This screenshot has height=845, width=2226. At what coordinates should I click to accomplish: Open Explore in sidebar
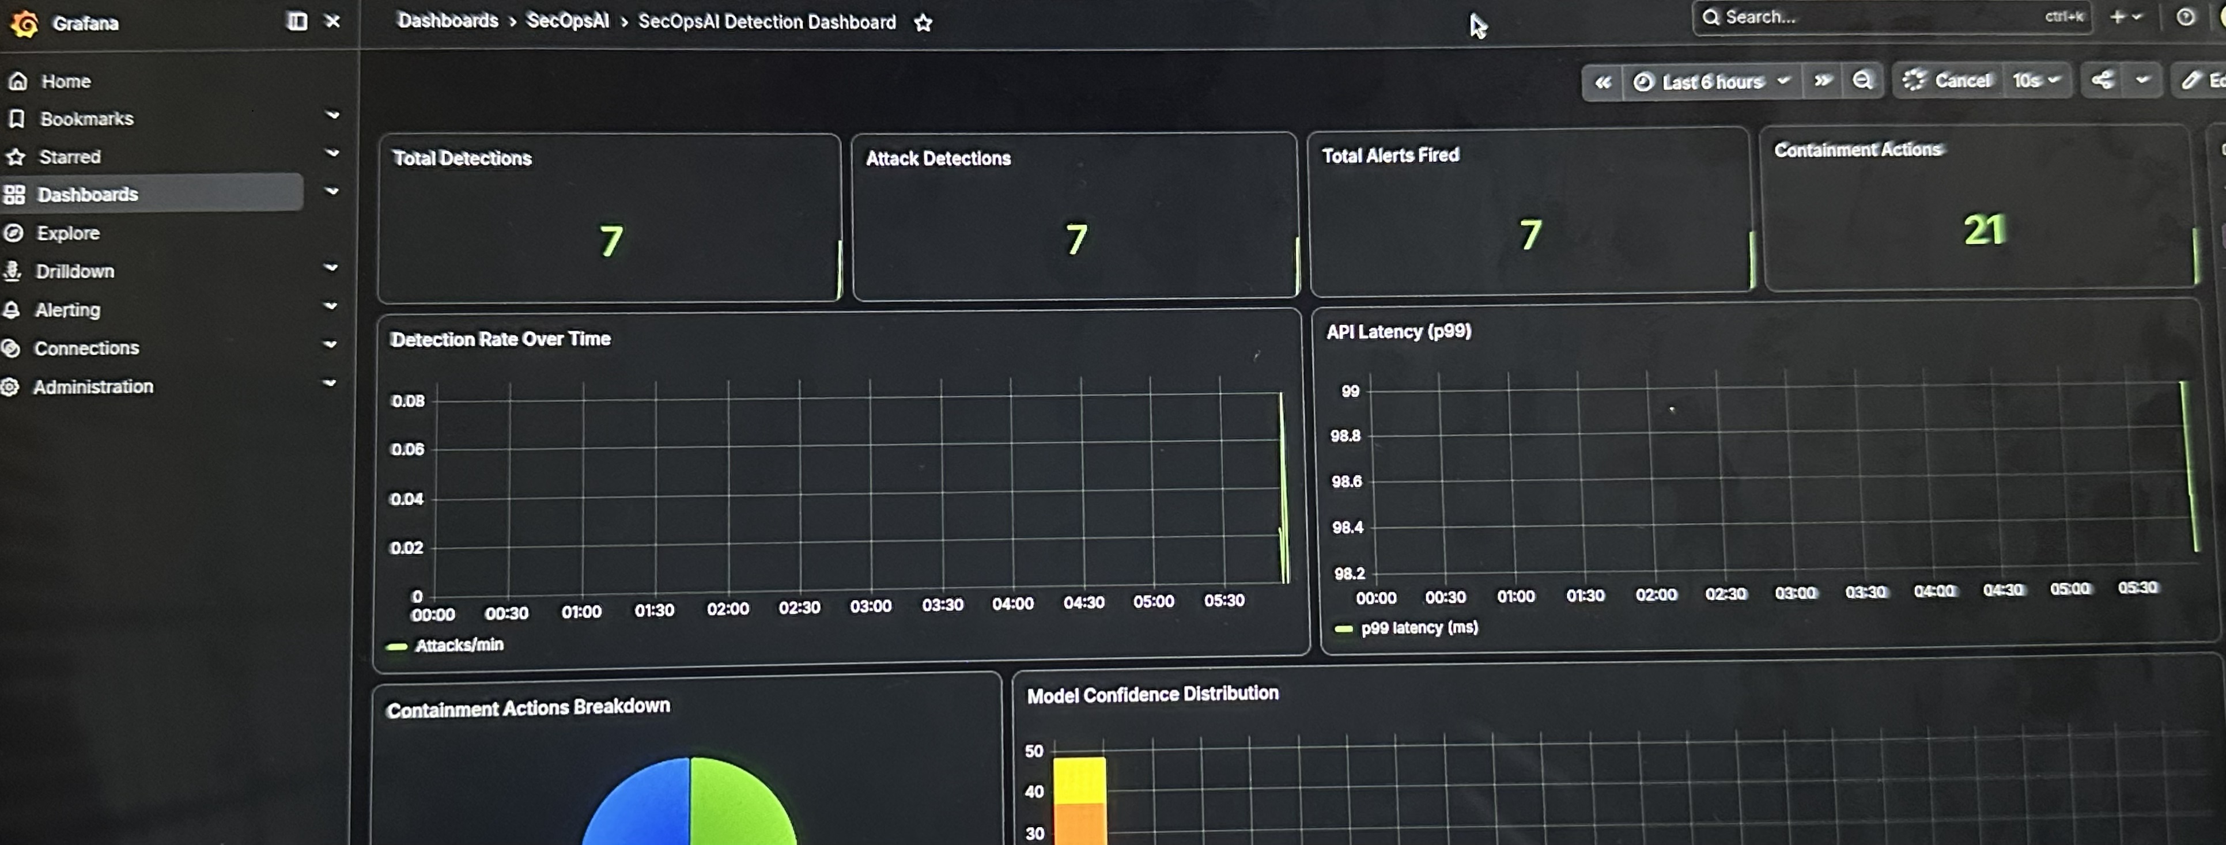(x=67, y=233)
